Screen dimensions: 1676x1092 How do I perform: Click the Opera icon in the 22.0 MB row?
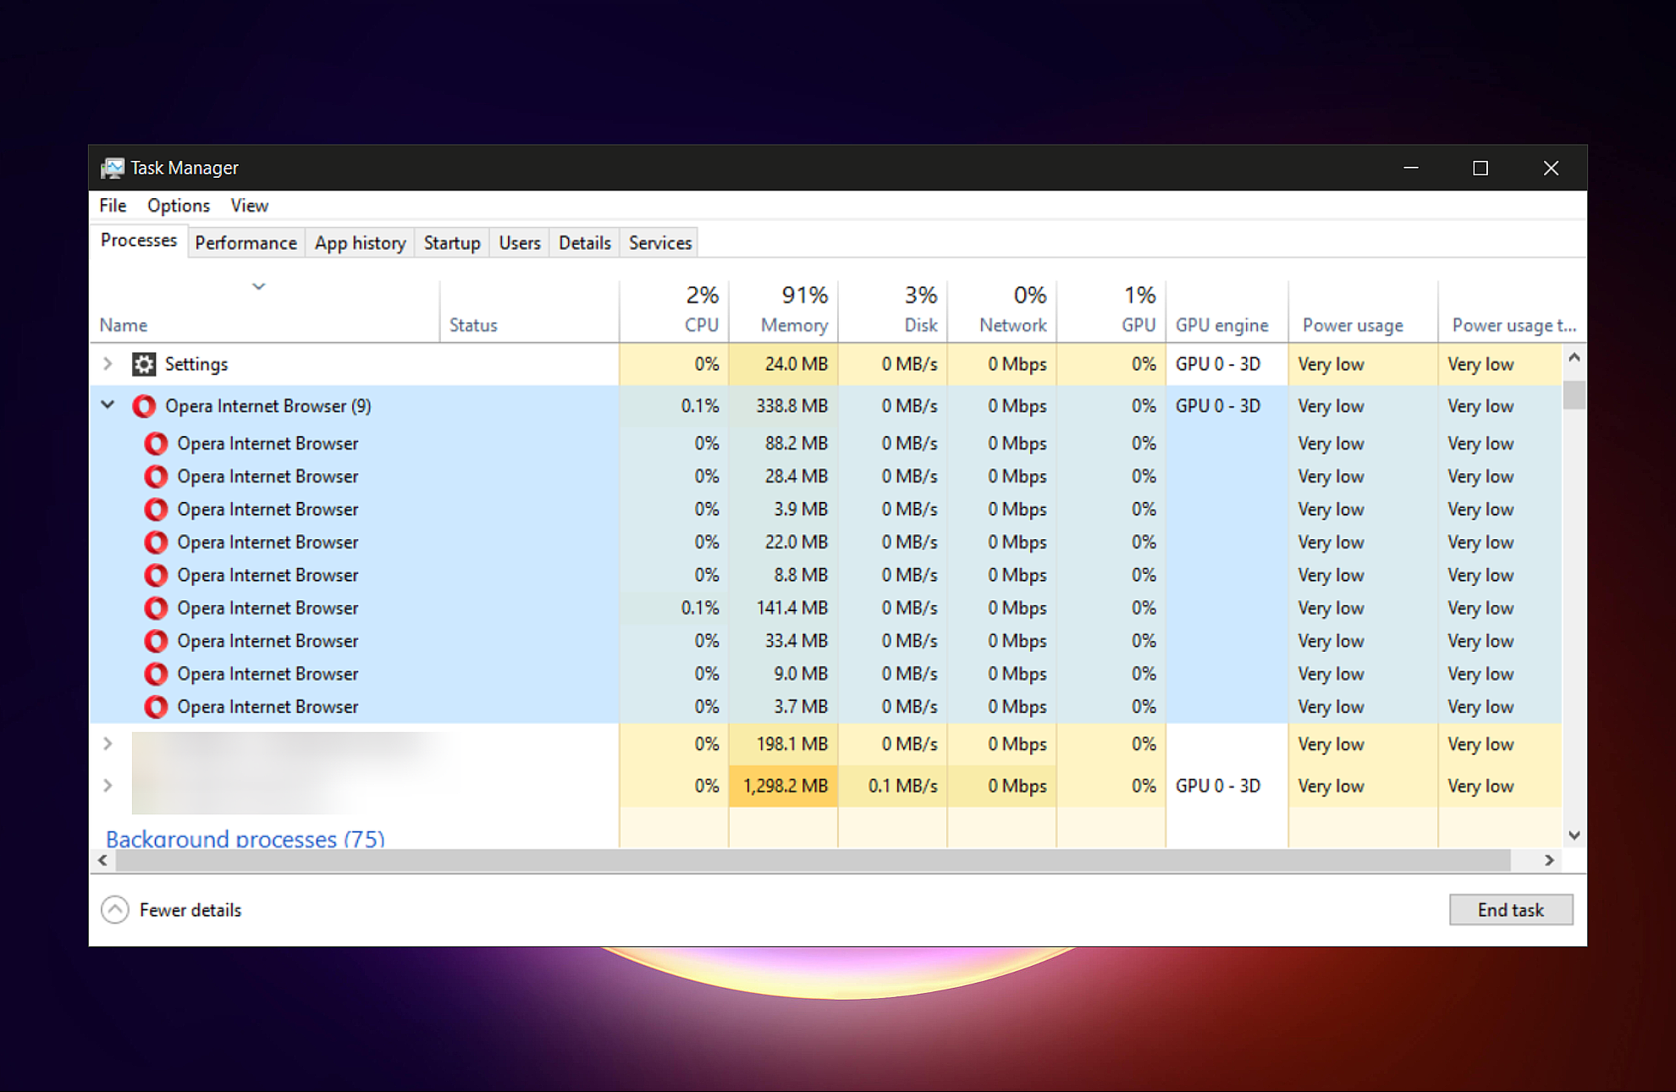click(x=156, y=542)
